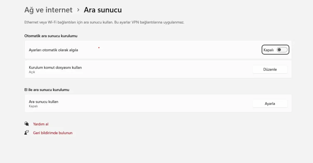313x163 pixels.
Task: Click the feedback person icon
Action: click(x=27, y=133)
